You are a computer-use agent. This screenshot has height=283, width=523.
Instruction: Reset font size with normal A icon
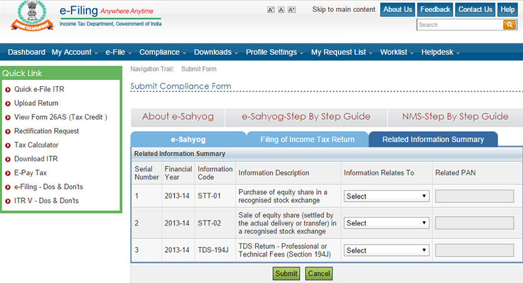(x=281, y=9)
